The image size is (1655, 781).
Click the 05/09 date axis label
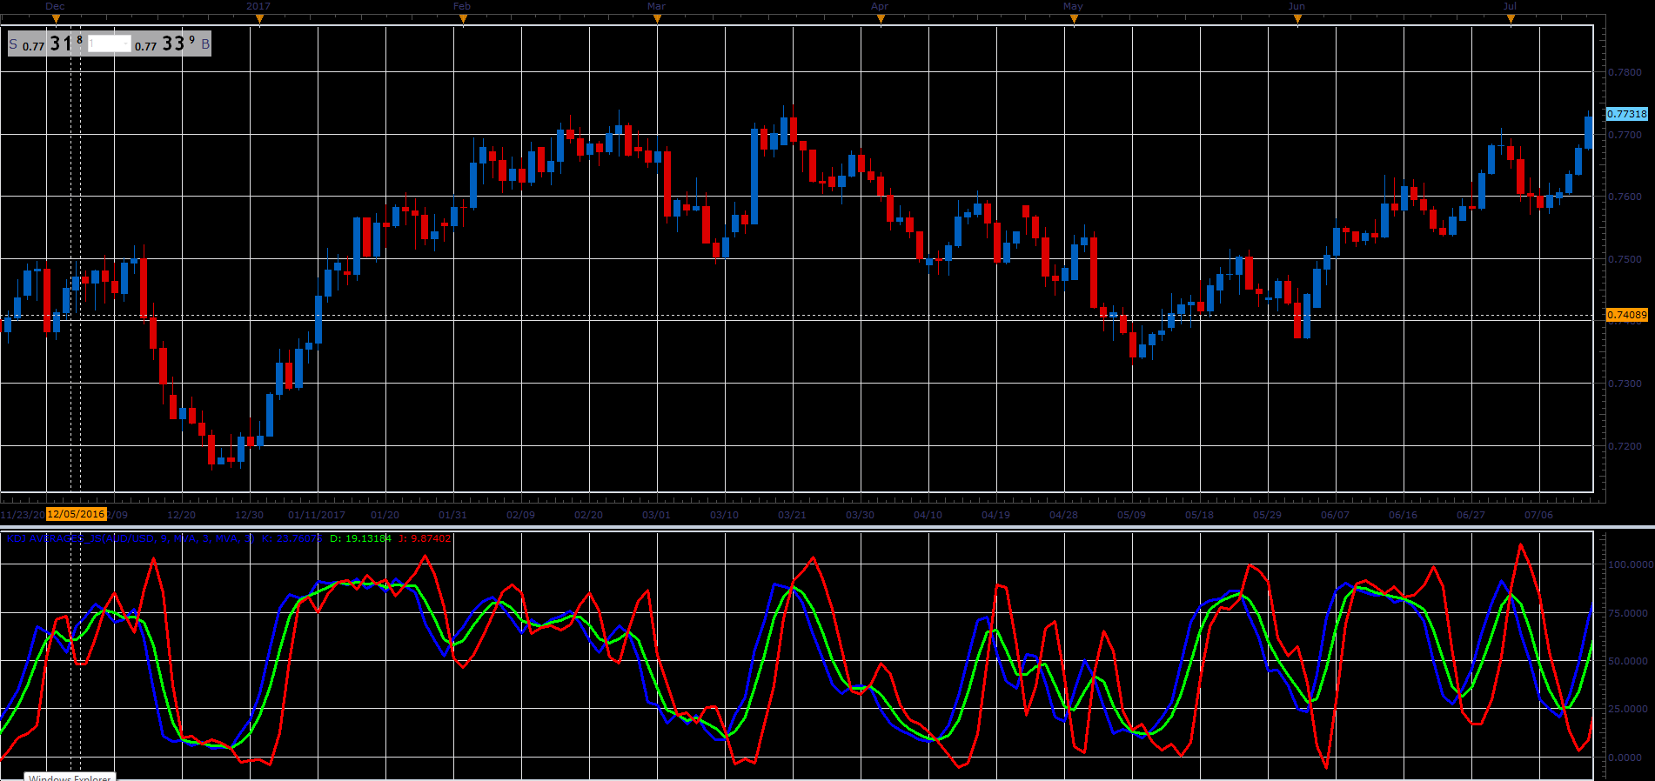1131,515
